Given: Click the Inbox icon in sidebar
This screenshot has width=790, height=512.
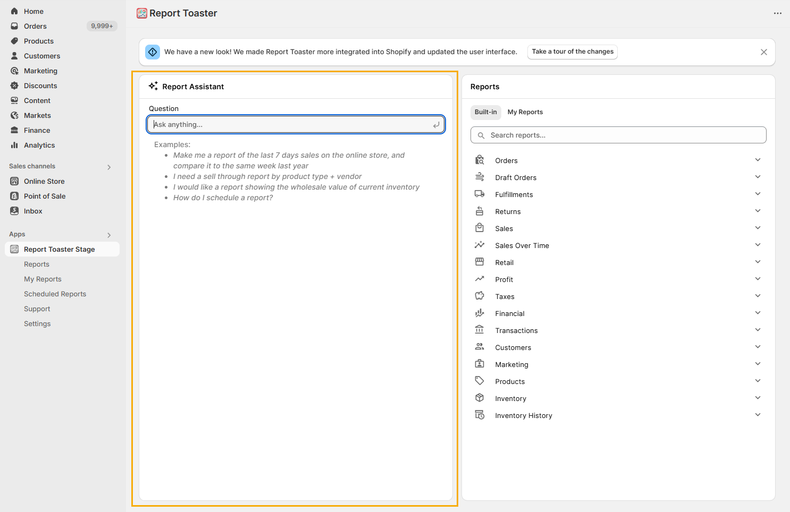Looking at the screenshot, I should coord(14,211).
